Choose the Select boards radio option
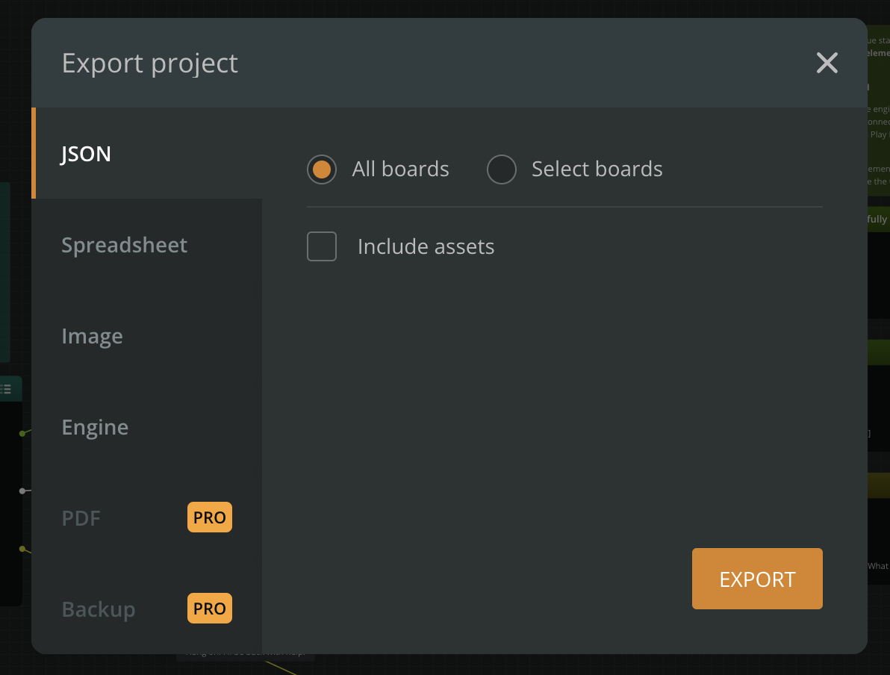 pyautogui.click(x=501, y=169)
